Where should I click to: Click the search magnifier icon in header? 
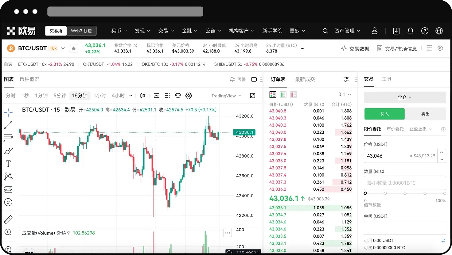[325, 31]
